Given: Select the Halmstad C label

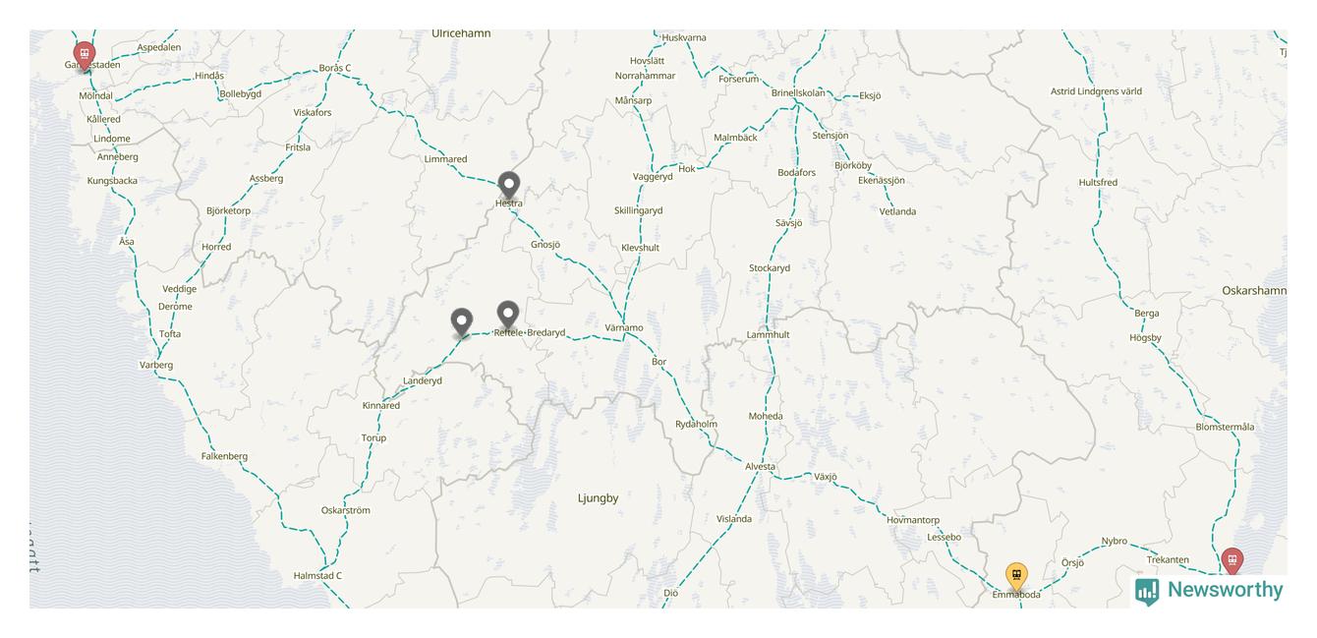Looking at the screenshot, I should [317, 576].
